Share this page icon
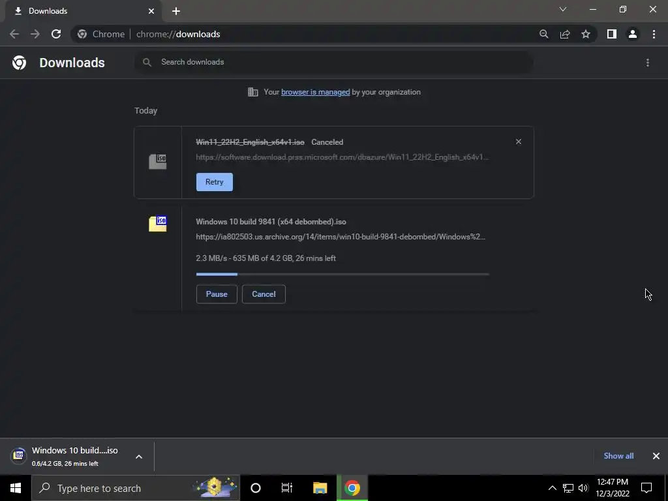This screenshot has width=668, height=501. coord(565,34)
